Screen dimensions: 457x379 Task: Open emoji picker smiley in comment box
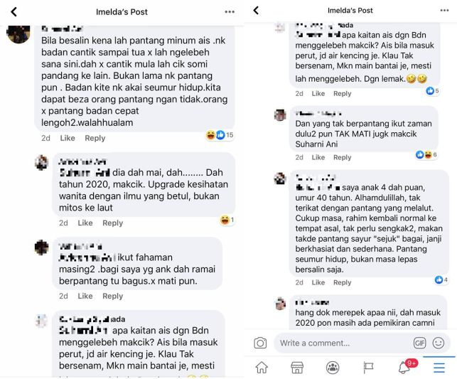pyautogui.click(x=438, y=343)
